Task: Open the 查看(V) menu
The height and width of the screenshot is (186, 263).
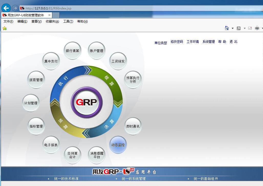Action: [x=37, y=21]
